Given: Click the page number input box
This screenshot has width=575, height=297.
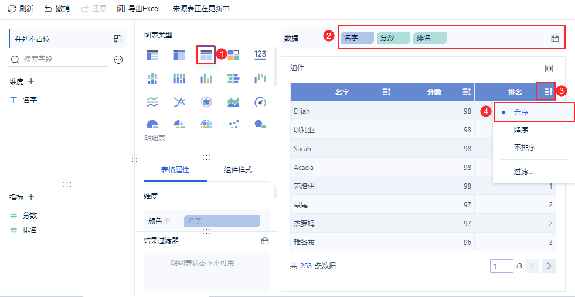Looking at the screenshot, I should (x=501, y=266).
